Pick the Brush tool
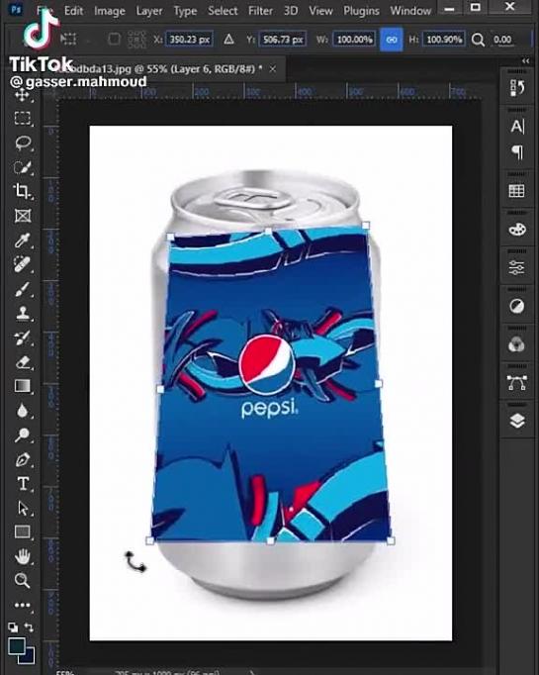The image size is (539, 675). coord(23,289)
